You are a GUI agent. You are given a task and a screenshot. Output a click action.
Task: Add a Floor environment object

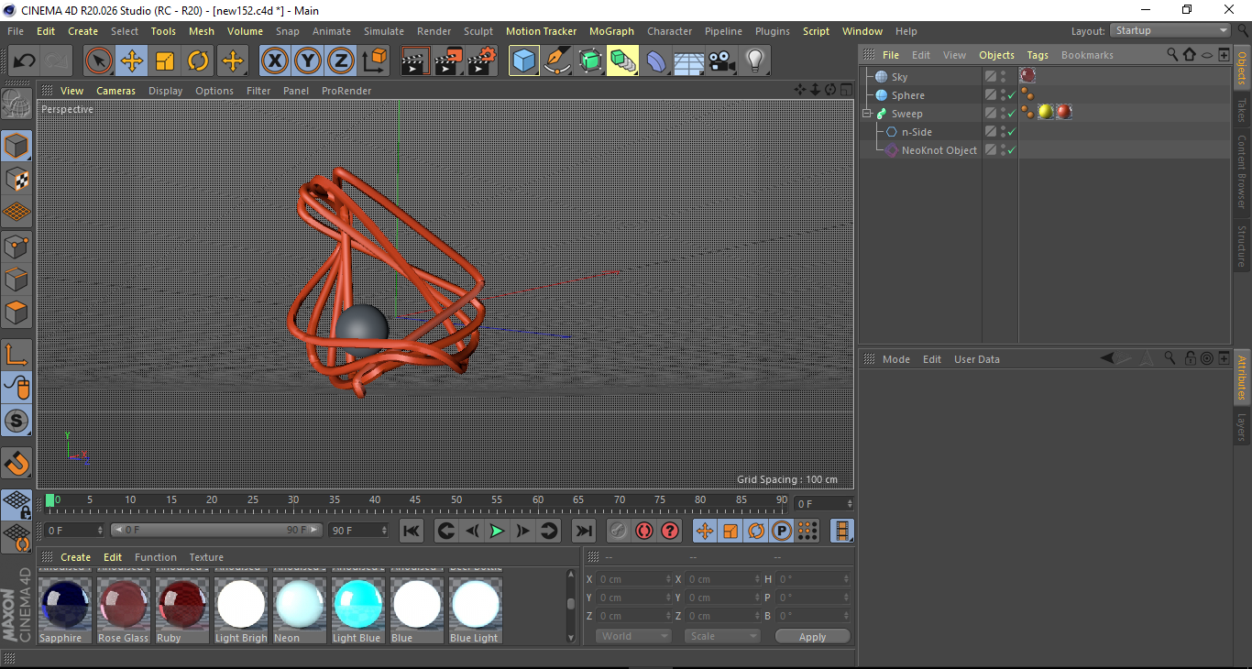tap(688, 61)
